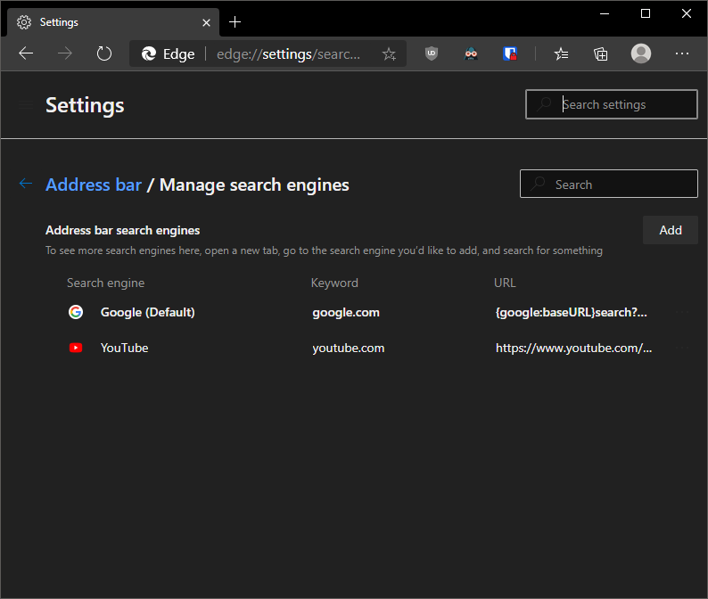Focus the search engines Search field
The height and width of the screenshot is (599, 708).
(x=609, y=184)
